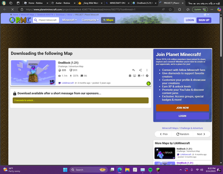Open the Copilot sidebar icon

(219, 9)
